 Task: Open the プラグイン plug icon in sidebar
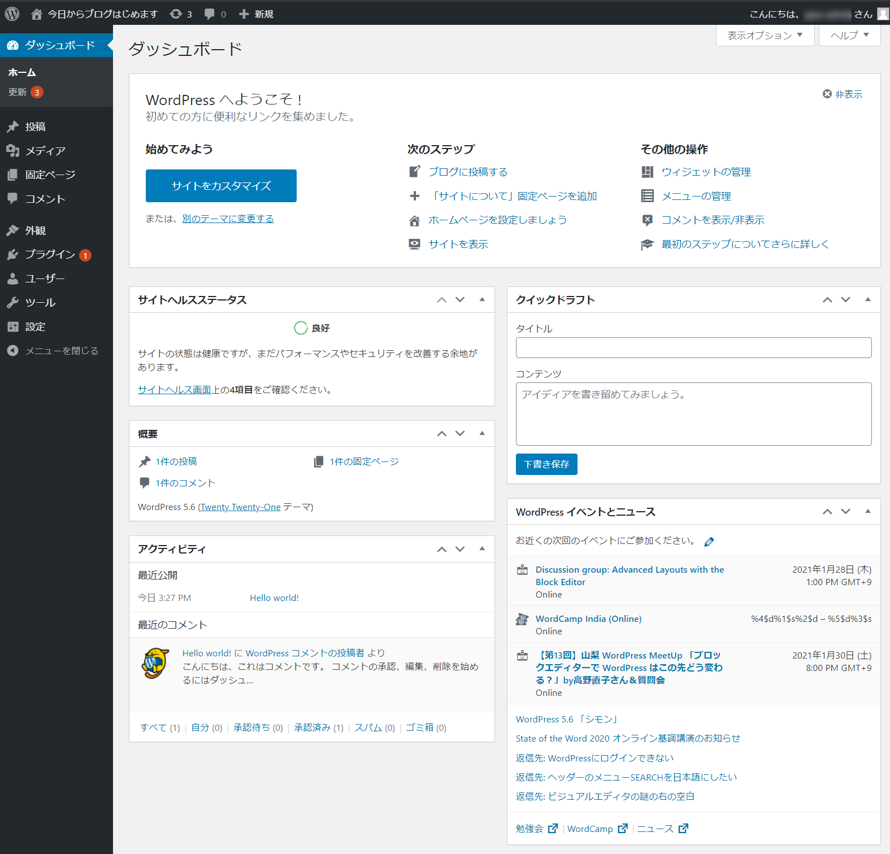tap(12, 254)
